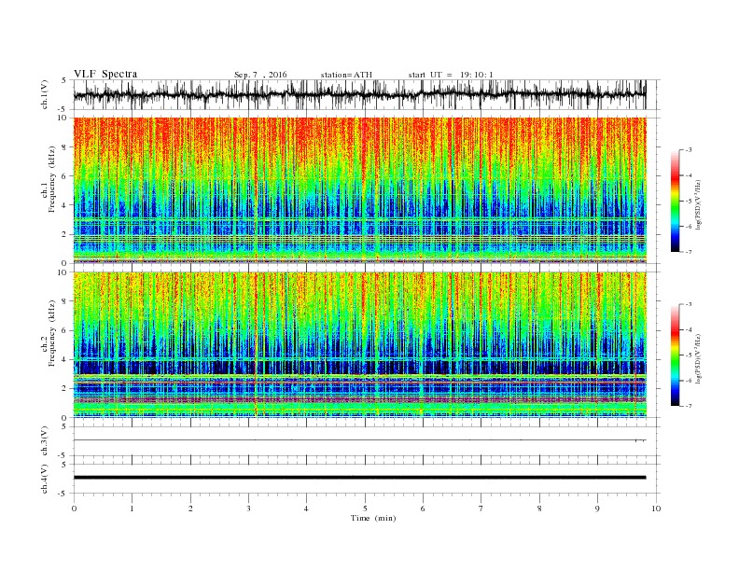Click time axis tick label "10"
The image size is (739, 571).
tap(656, 508)
